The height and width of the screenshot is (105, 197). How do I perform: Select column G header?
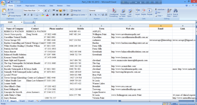[161, 26]
